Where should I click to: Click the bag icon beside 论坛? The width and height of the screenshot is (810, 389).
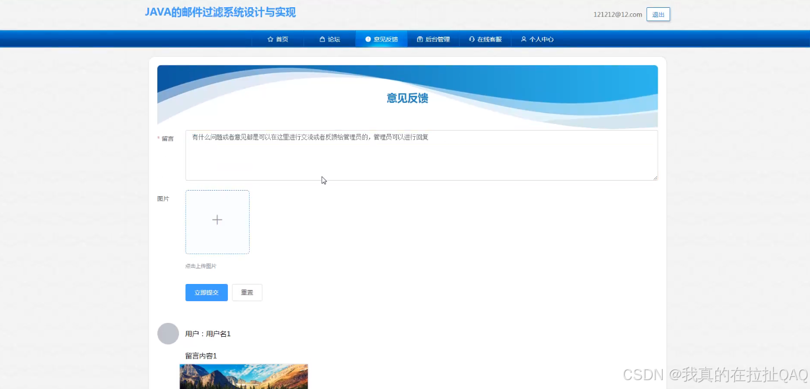322,39
